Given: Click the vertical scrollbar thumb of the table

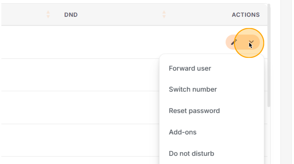Looking at the screenshot, I should tap(269, 55).
